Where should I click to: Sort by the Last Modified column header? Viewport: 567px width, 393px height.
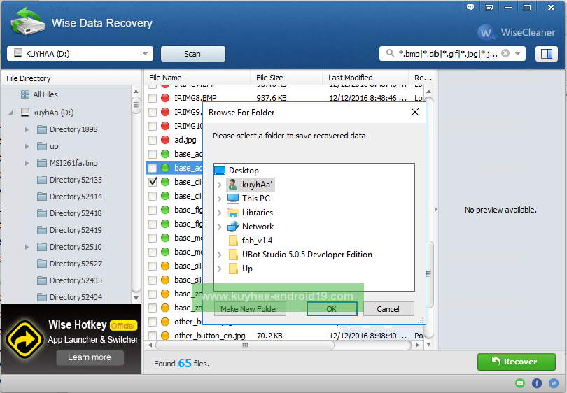350,78
